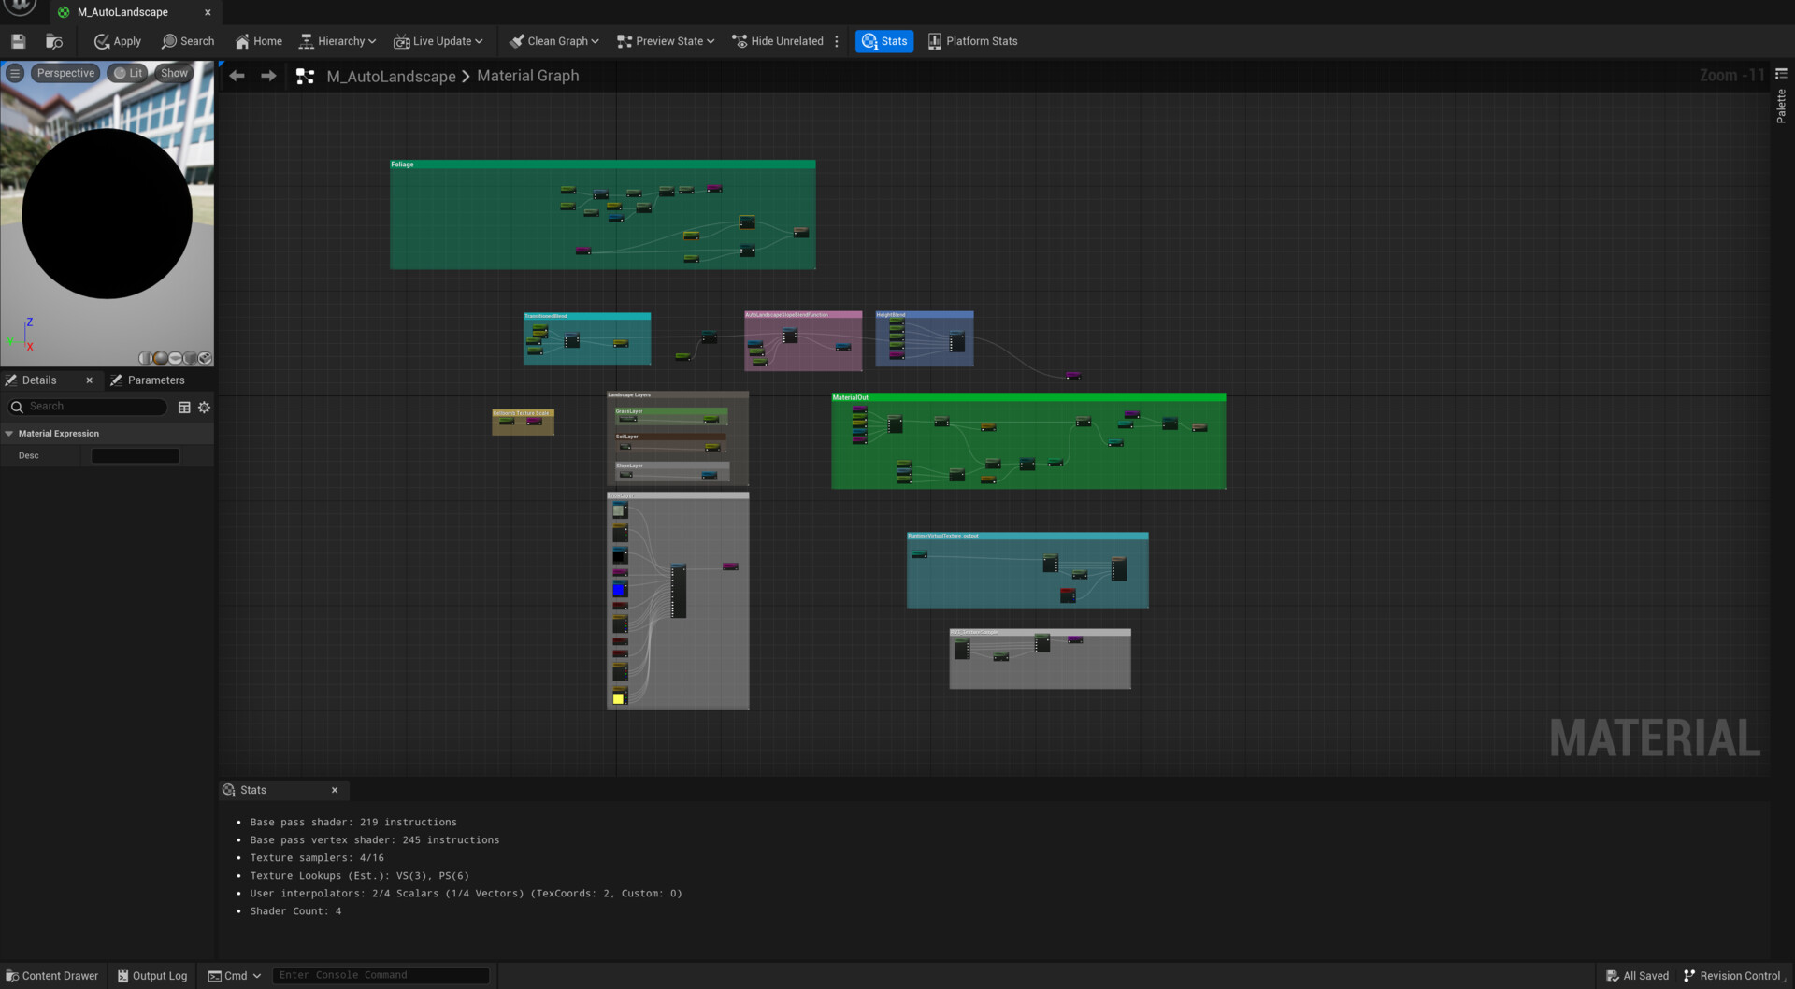This screenshot has width=1795, height=989.
Task: Apply the material changes
Action: (118, 41)
